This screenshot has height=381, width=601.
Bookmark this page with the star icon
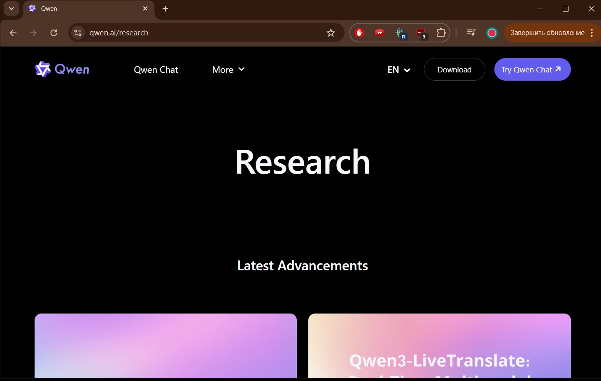pyautogui.click(x=331, y=33)
